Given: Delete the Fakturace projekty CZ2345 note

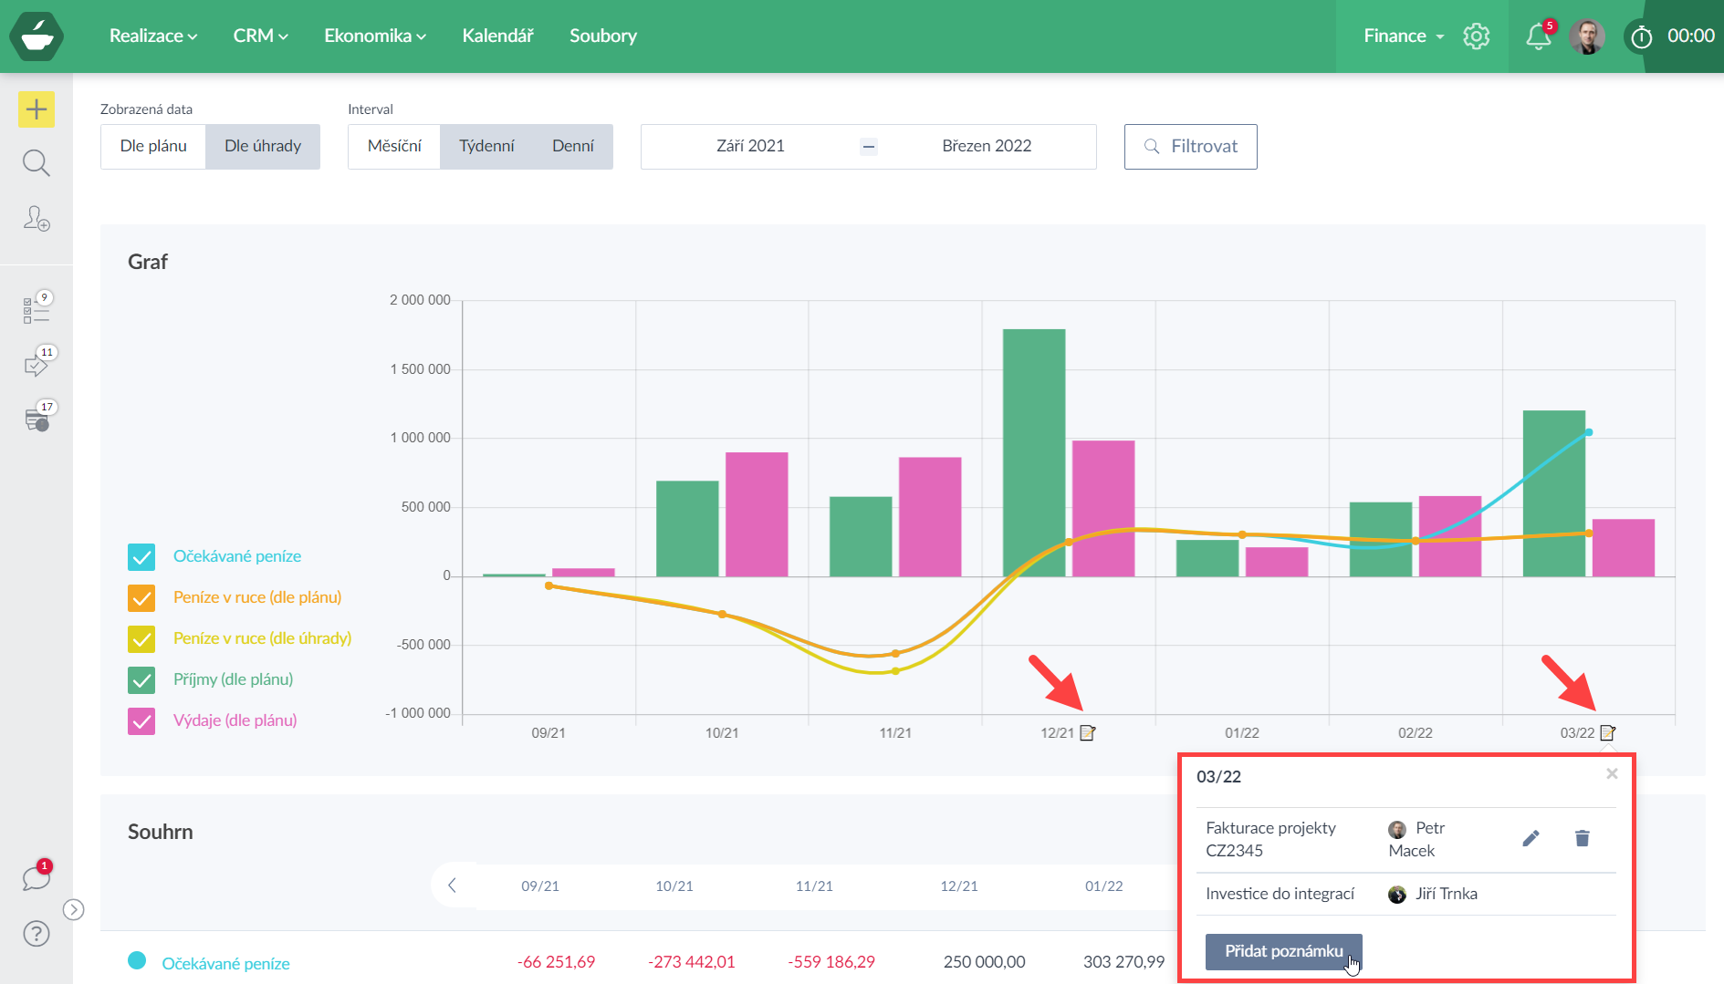Looking at the screenshot, I should (1582, 838).
